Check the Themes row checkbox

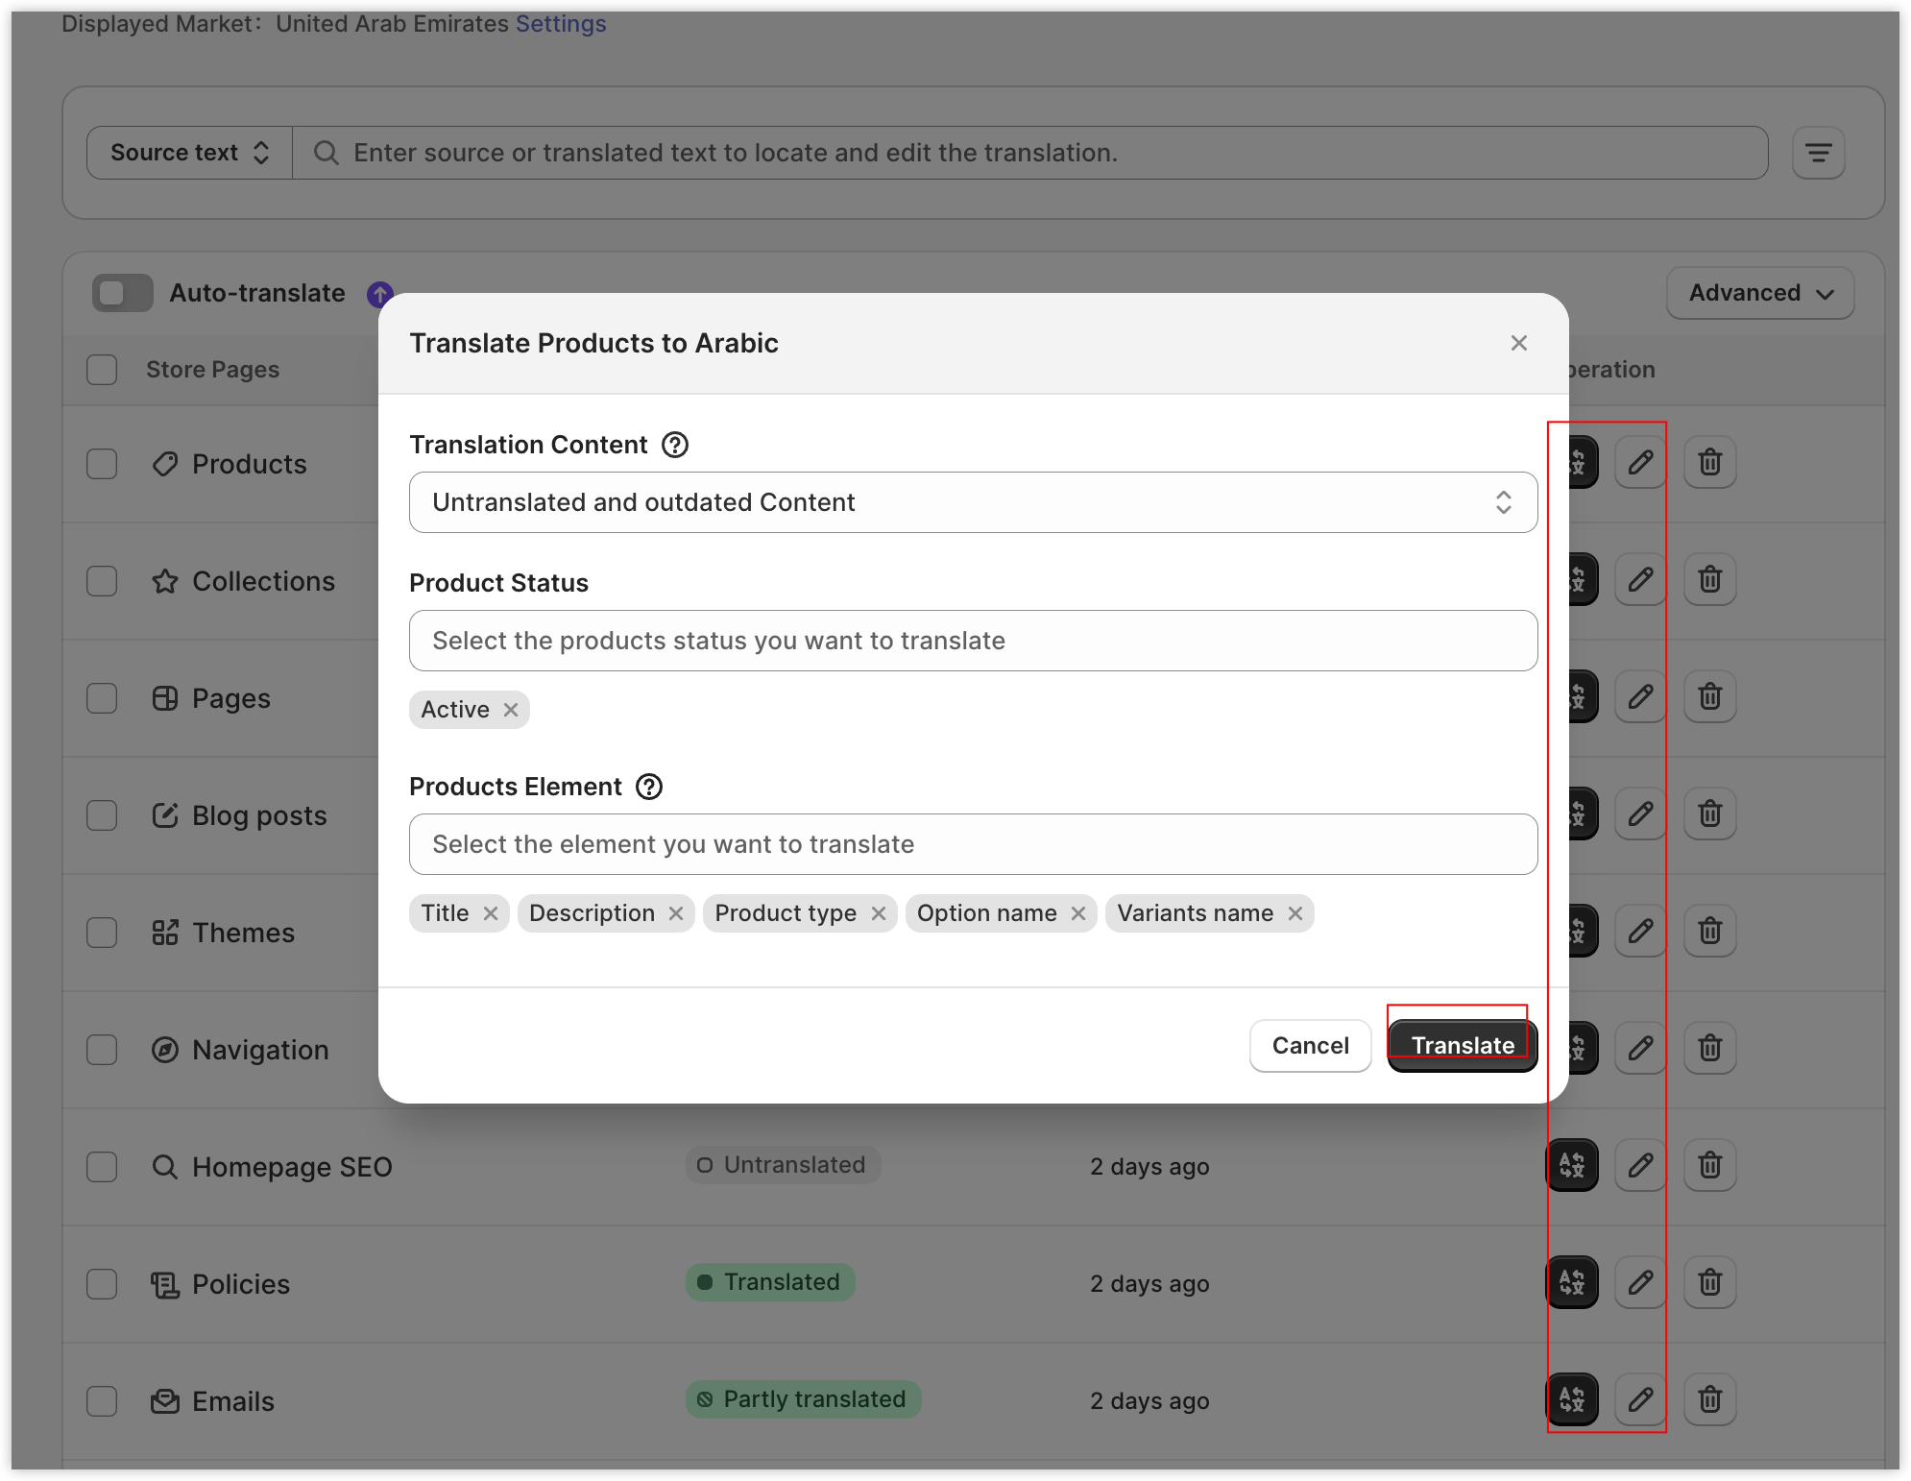coord(102,933)
